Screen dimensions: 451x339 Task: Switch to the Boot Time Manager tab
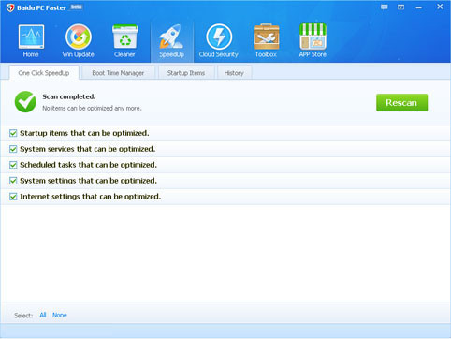(x=118, y=73)
